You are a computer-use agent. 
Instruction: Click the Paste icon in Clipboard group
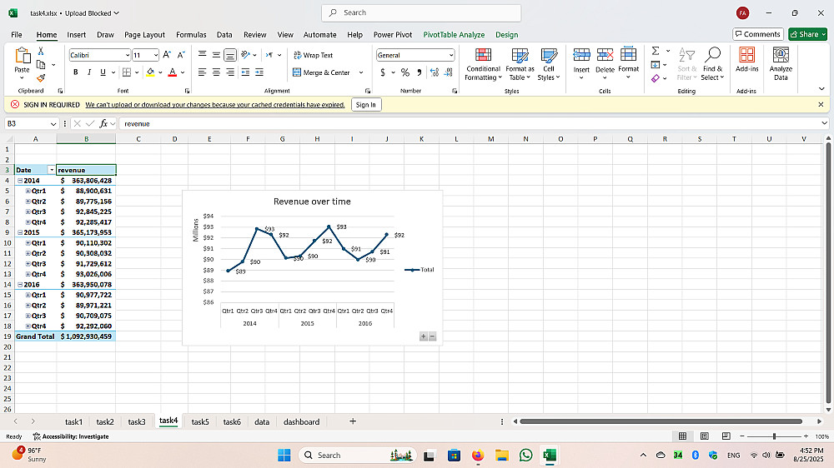tap(22, 56)
